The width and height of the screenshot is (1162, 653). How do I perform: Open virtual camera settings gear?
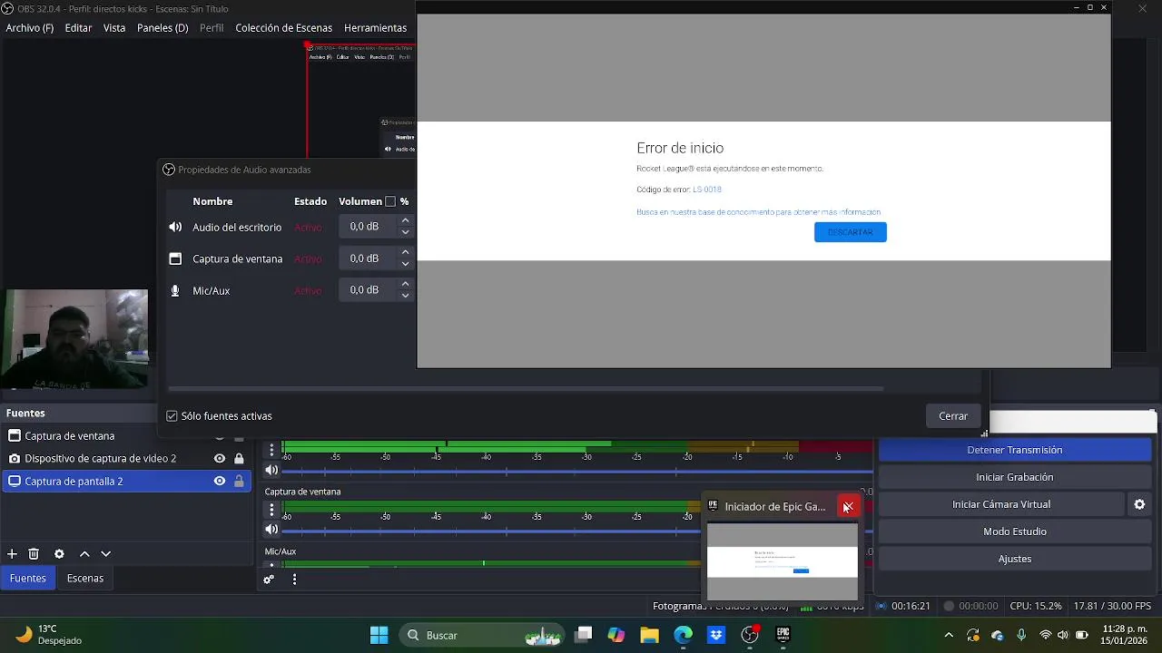tap(1139, 504)
